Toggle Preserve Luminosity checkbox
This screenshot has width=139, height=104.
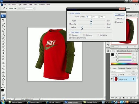pos(70,38)
